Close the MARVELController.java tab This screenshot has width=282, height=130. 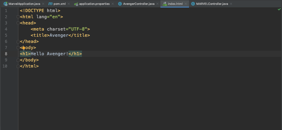click(231, 4)
